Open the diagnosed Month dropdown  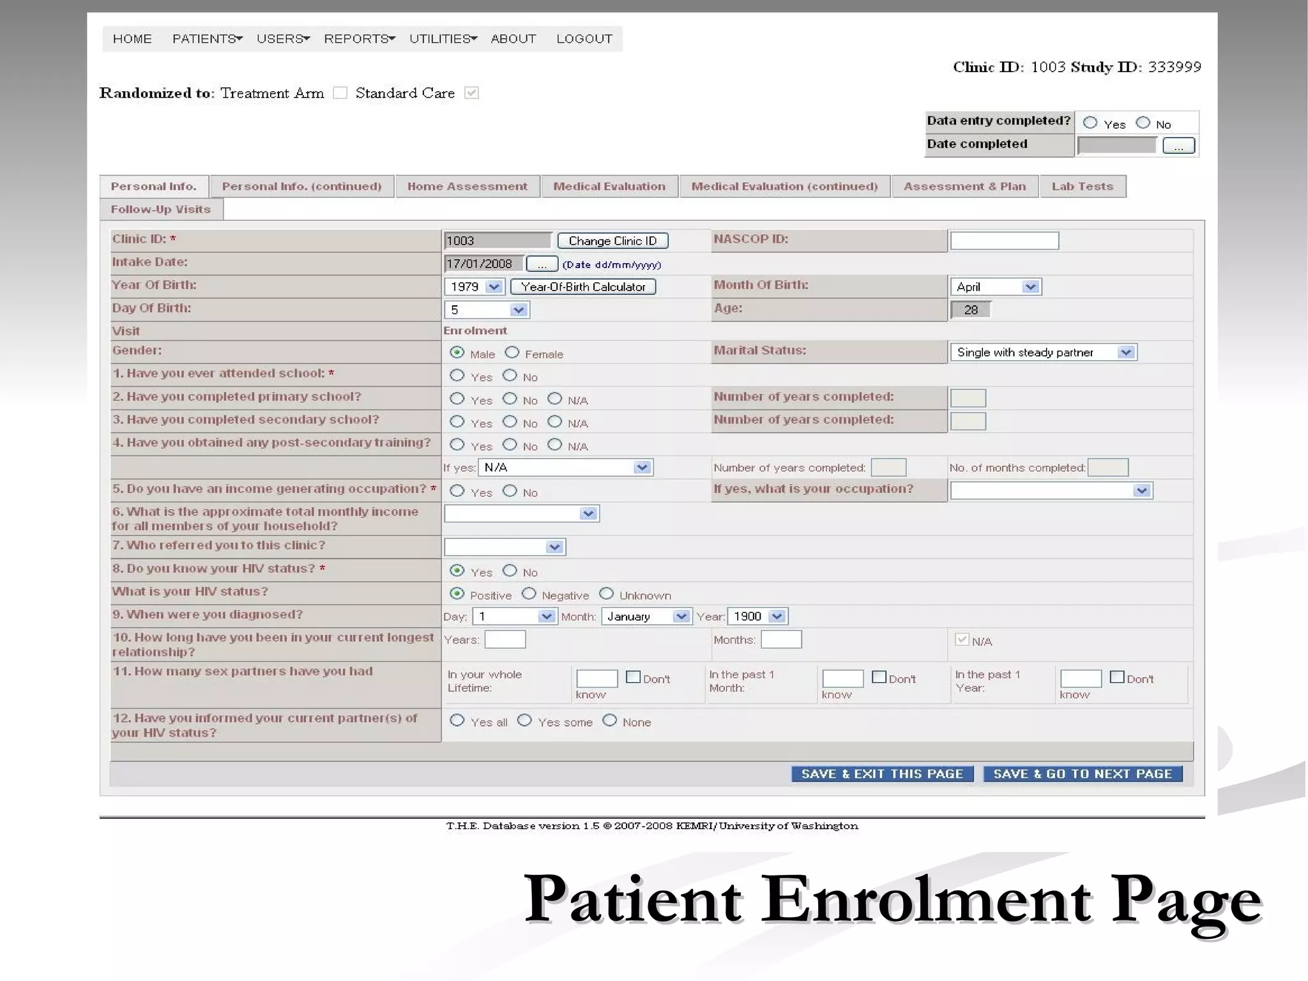[x=646, y=616]
